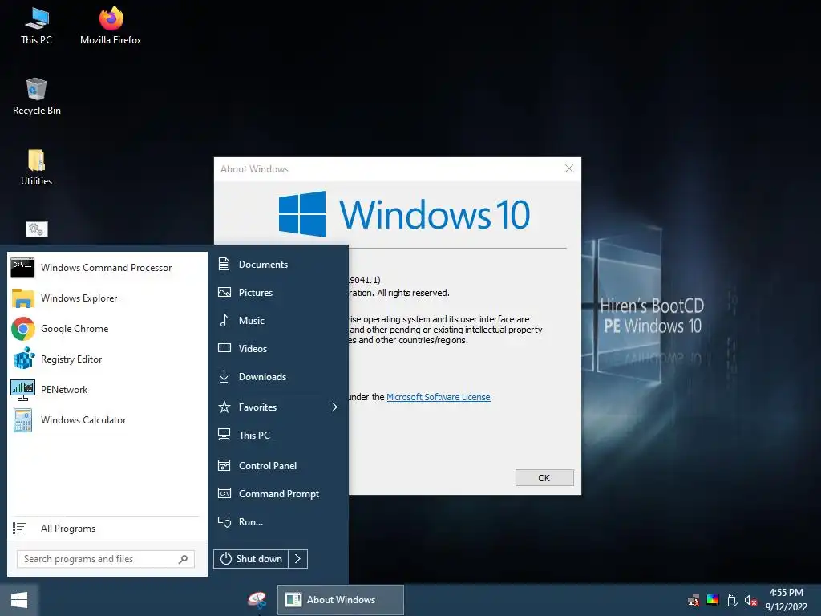The width and height of the screenshot is (821, 616).
Task: Click the USB safely remove tray icon
Action: [x=732, y=600]
